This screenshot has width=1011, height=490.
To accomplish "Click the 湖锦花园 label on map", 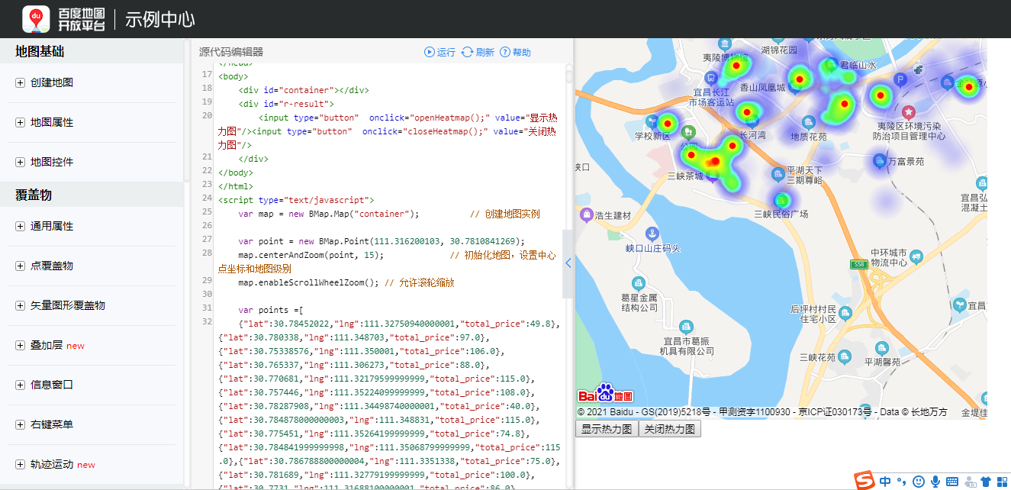I will tap(779, 50).
